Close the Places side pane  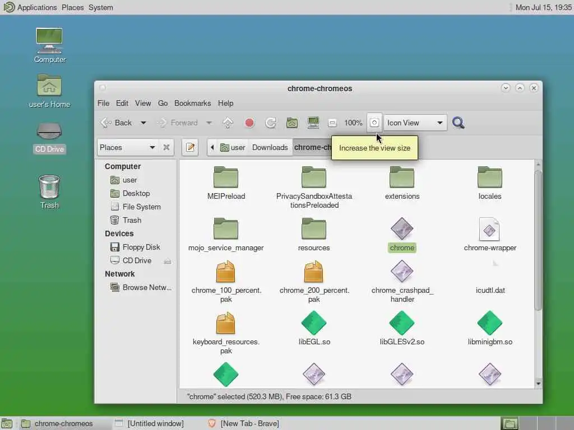[166, 147]
